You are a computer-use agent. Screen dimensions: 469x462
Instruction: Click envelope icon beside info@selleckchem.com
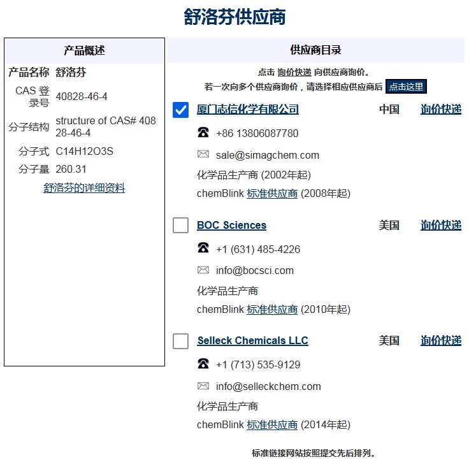[203, 386]
